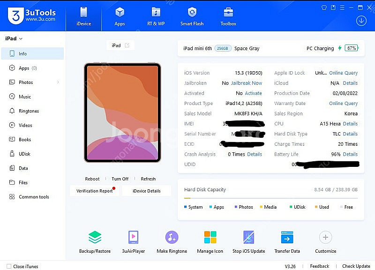Screen dimensions: 375x270
Task: Click the 8.54 GB / 238.39 GB capacity text
Action: point(336,190)
